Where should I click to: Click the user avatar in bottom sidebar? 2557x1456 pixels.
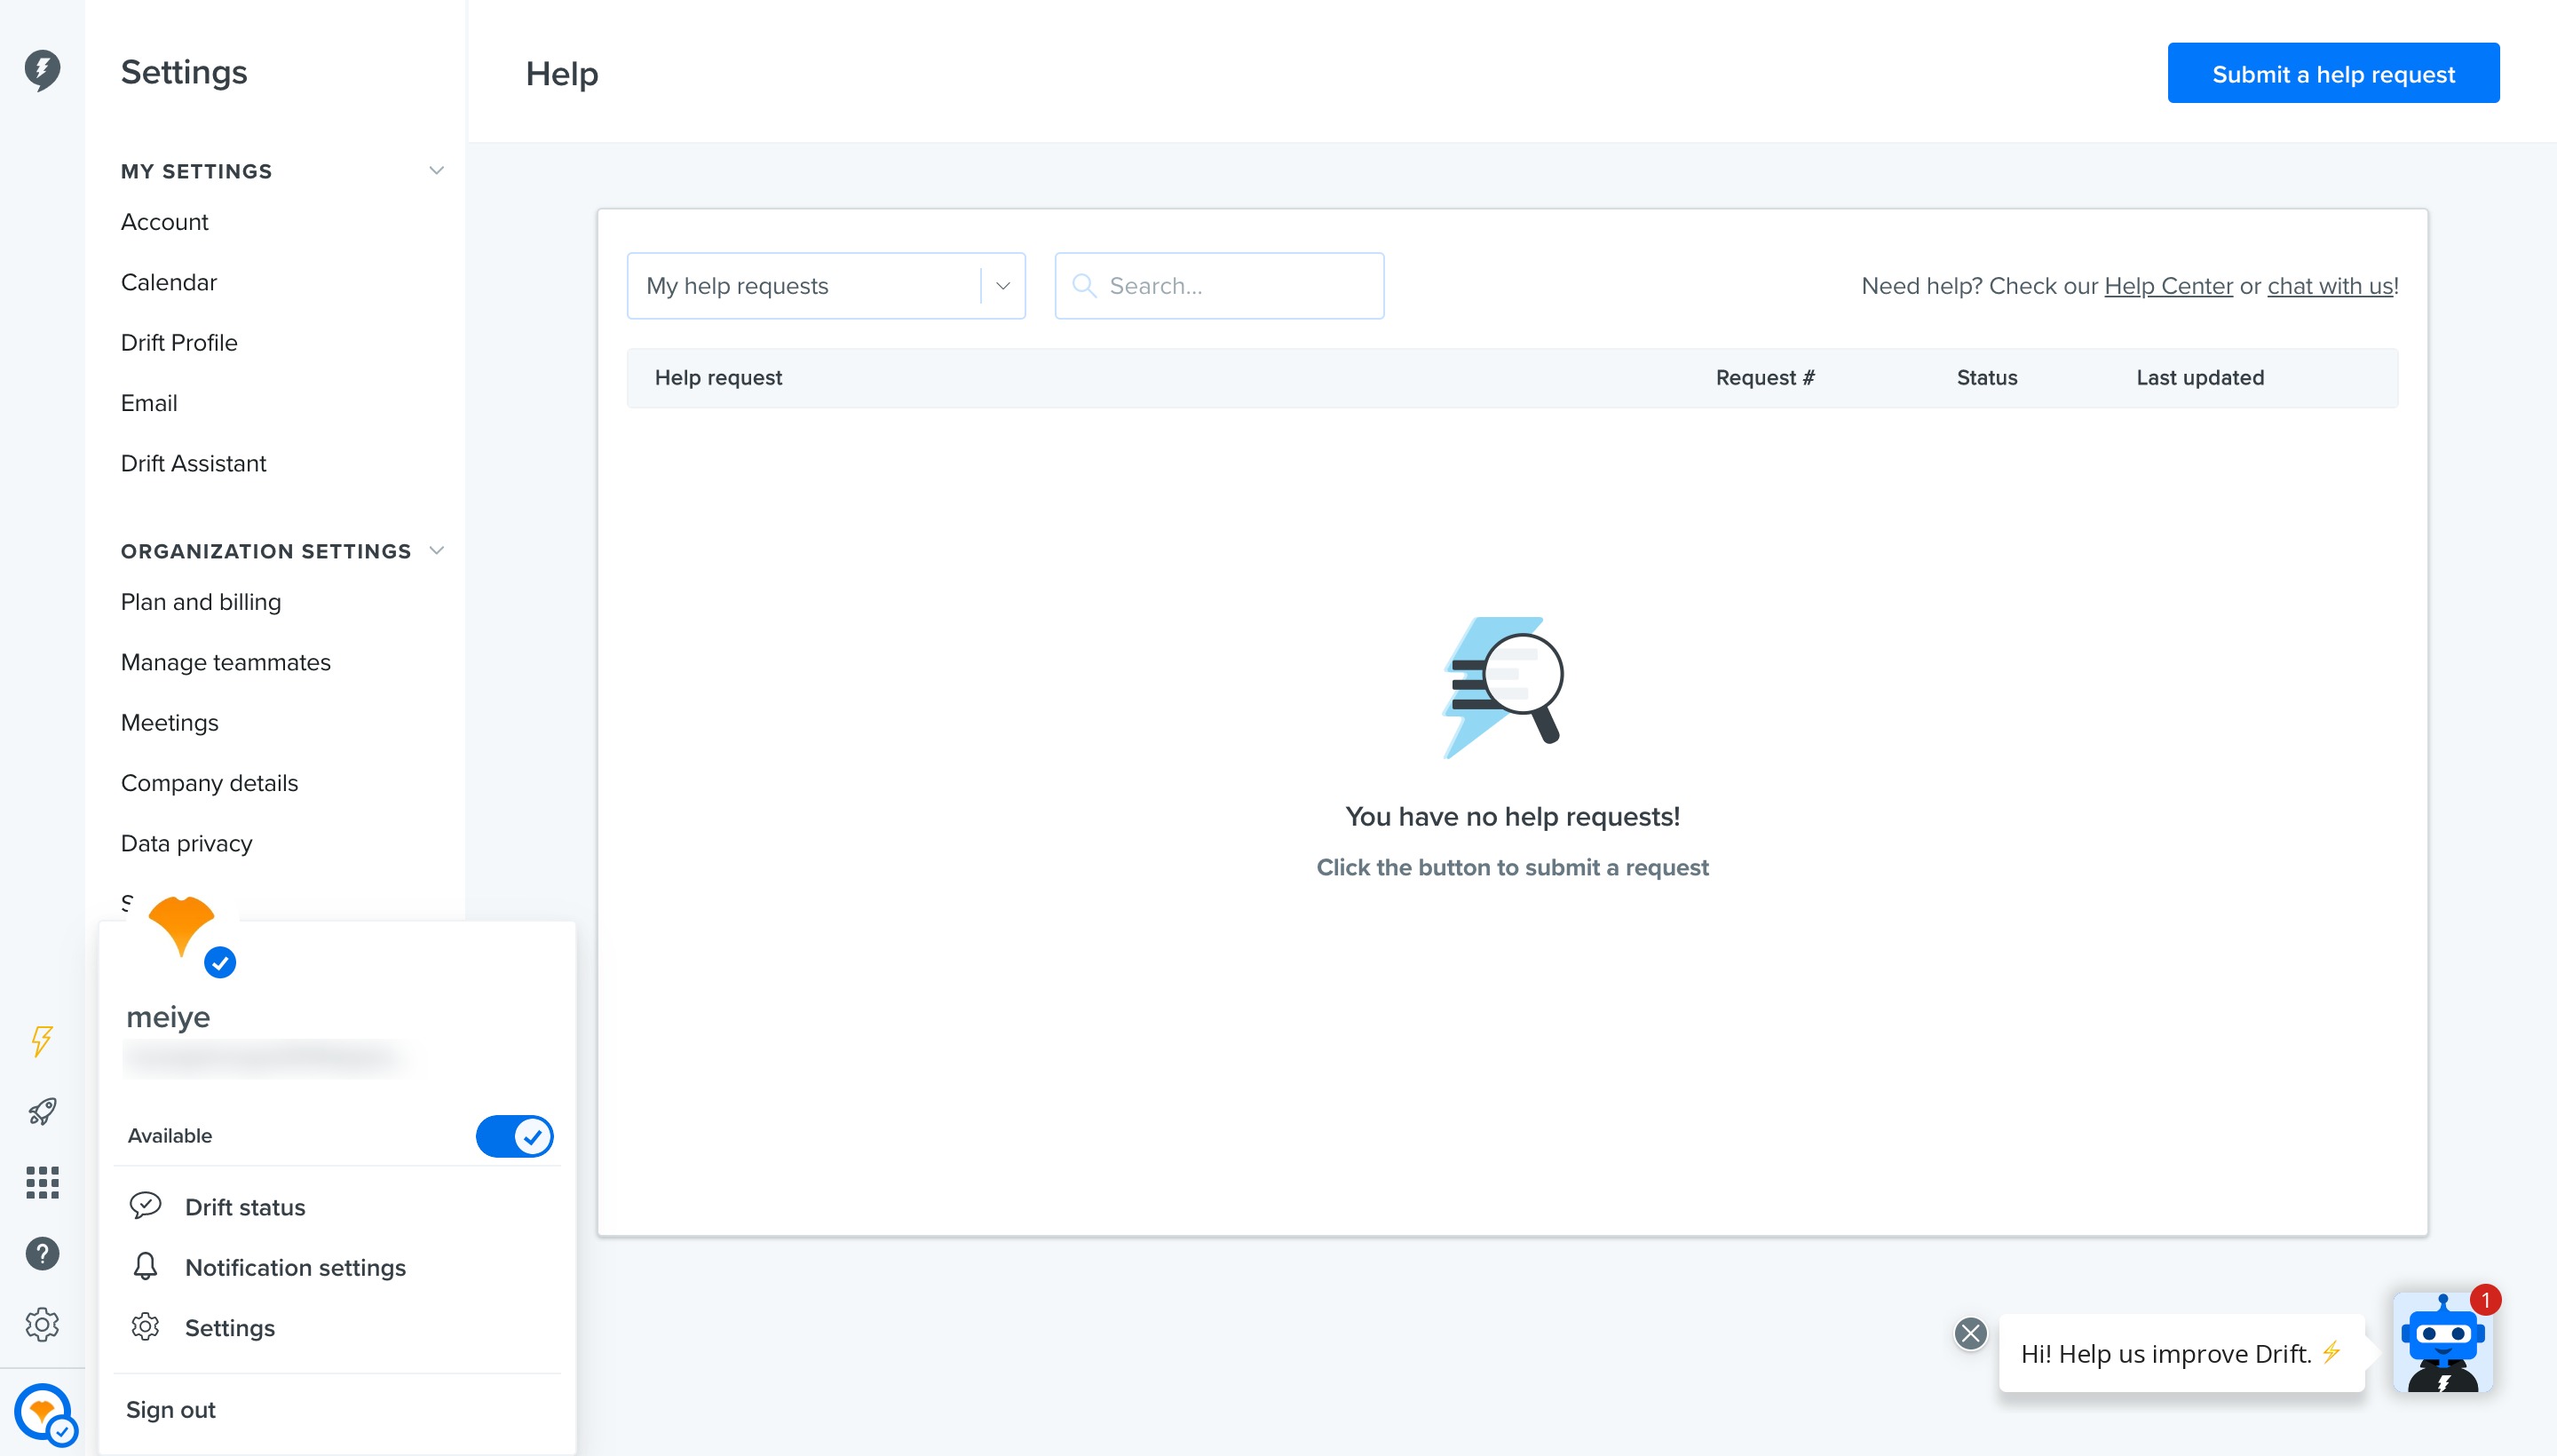44,1412
